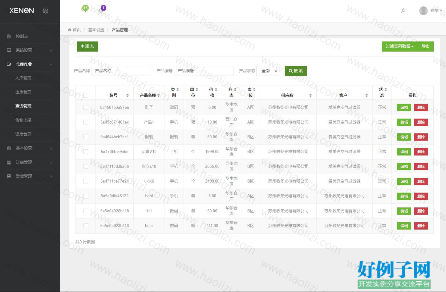The height and width of the screenshot is (292, 446).
Task: Check the row for product buer
Action: 86,226
